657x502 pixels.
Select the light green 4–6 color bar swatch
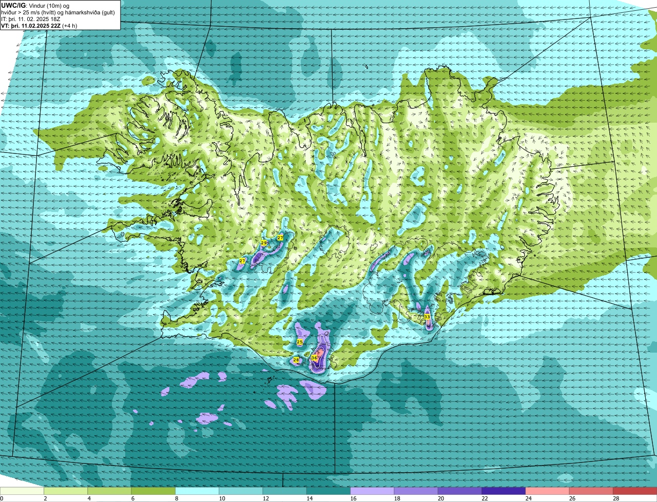click(x=109, y=491)
